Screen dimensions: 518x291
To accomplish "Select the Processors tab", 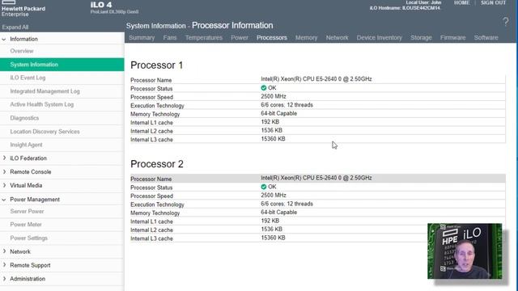I will click(x=272, y=38).
